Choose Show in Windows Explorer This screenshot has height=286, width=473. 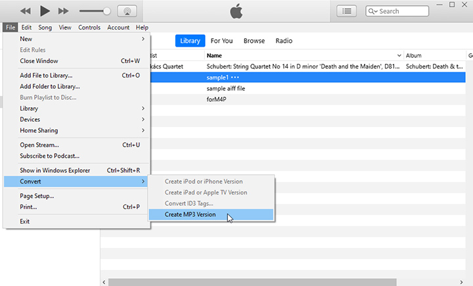coord(77,170)
